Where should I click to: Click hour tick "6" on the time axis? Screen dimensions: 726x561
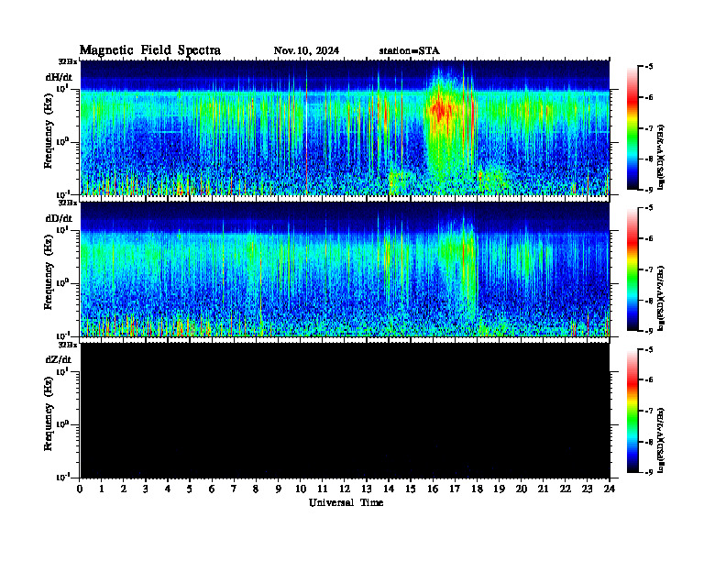(212, 489)
